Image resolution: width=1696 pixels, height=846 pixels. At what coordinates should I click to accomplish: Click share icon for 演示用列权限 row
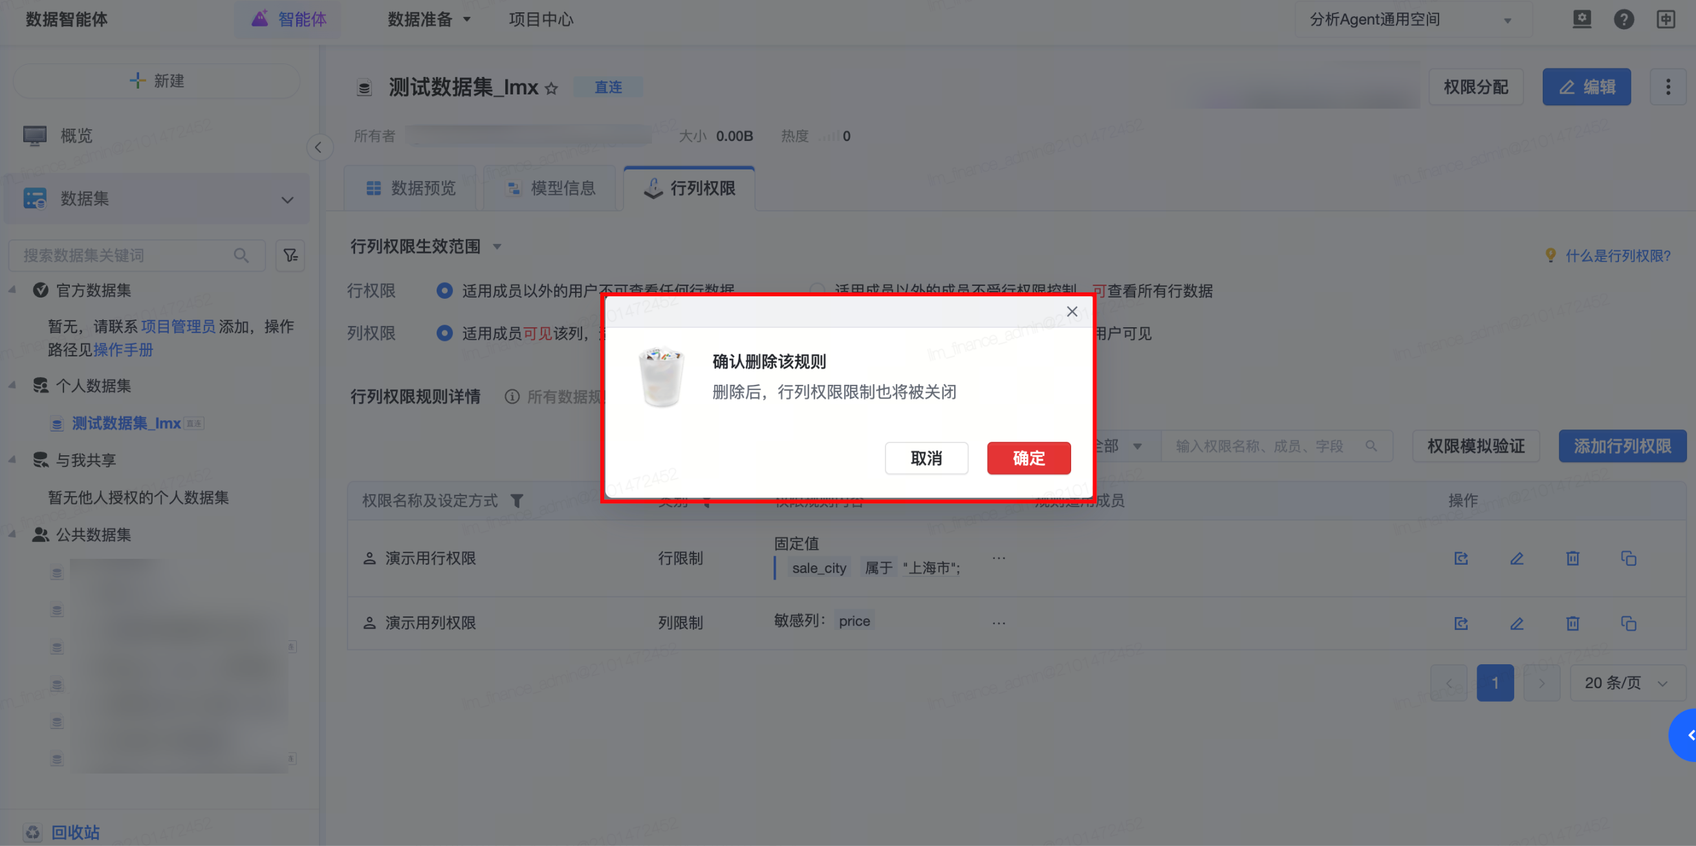click(x=1461, y=623)
